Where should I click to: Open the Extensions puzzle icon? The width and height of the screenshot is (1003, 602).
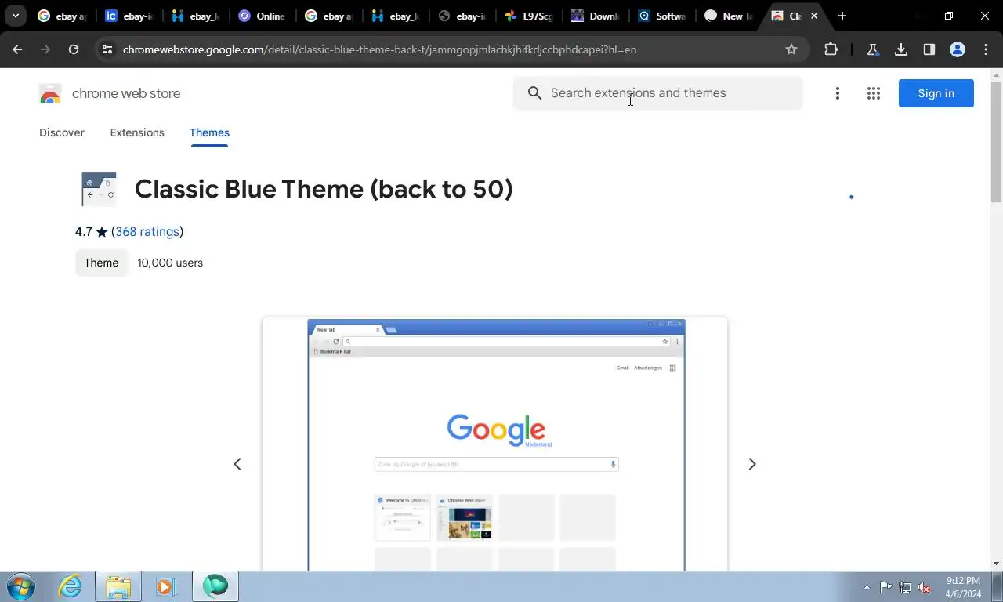(x=831, y=49)
